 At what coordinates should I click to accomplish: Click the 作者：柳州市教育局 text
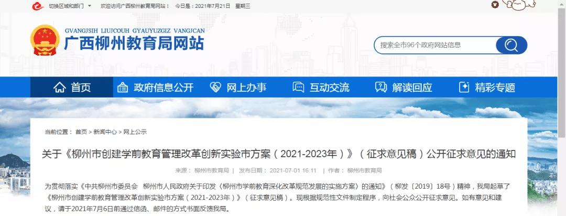pyautogui.click(x=355, y=170)
